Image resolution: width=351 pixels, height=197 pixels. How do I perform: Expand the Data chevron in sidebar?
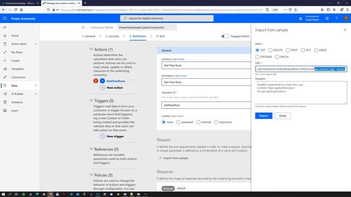[36, 85]
